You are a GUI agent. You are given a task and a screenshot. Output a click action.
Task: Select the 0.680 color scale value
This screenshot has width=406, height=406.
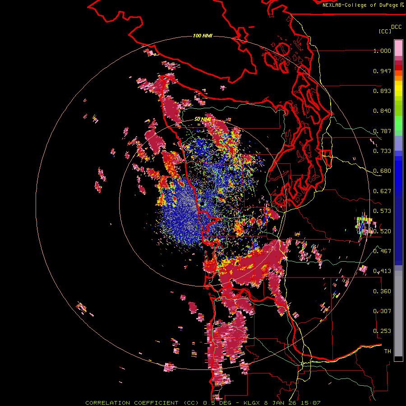pyautogui.click(x=382, y=171)
